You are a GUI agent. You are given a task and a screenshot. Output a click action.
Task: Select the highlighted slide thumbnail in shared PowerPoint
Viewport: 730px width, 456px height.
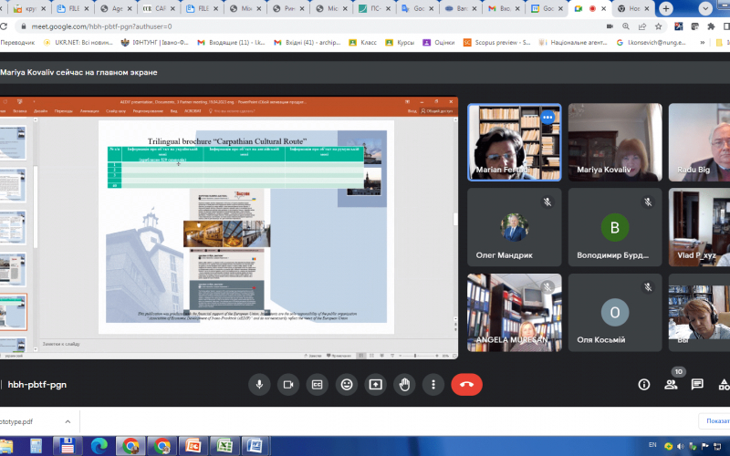(x=13, y=312)
